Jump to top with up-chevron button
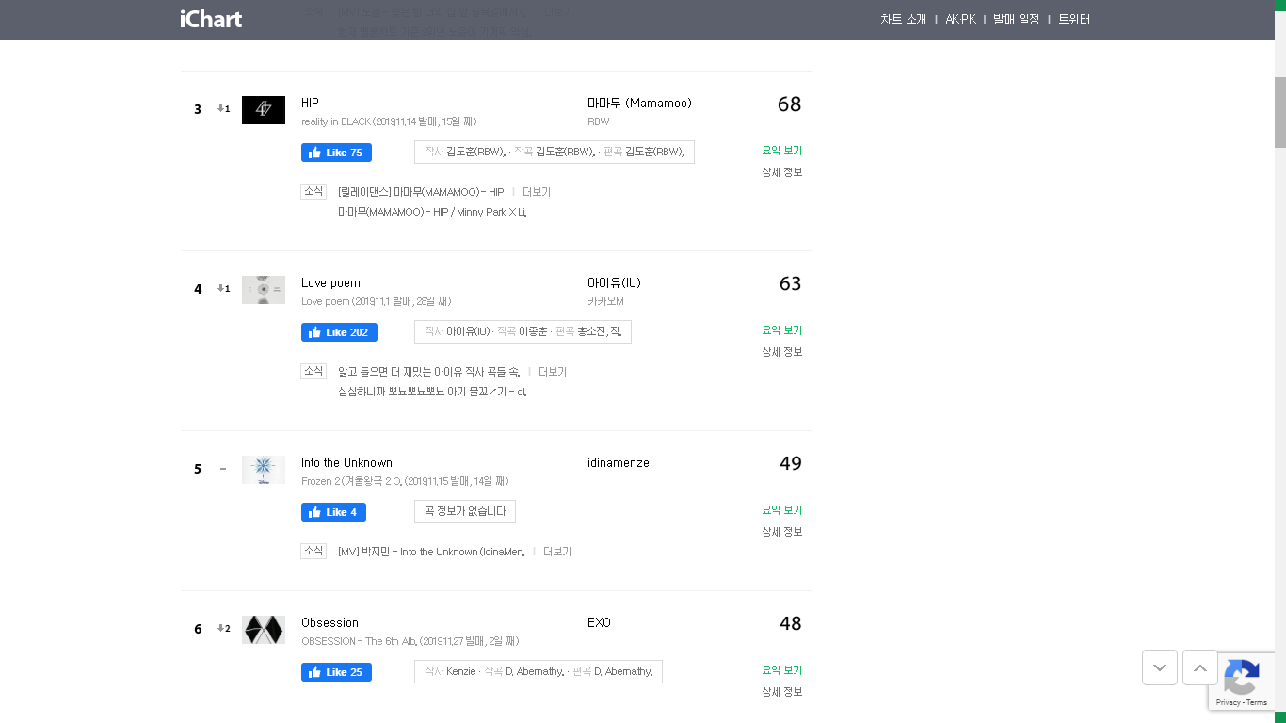 tap(1200, 667)
